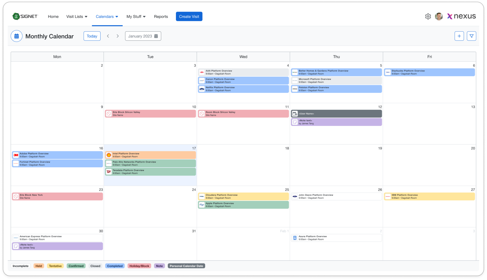Viewport: 487px width, 280px height.
Task: Click the note icon on the Thursday 12 note
Action: (x=295, y=122)
